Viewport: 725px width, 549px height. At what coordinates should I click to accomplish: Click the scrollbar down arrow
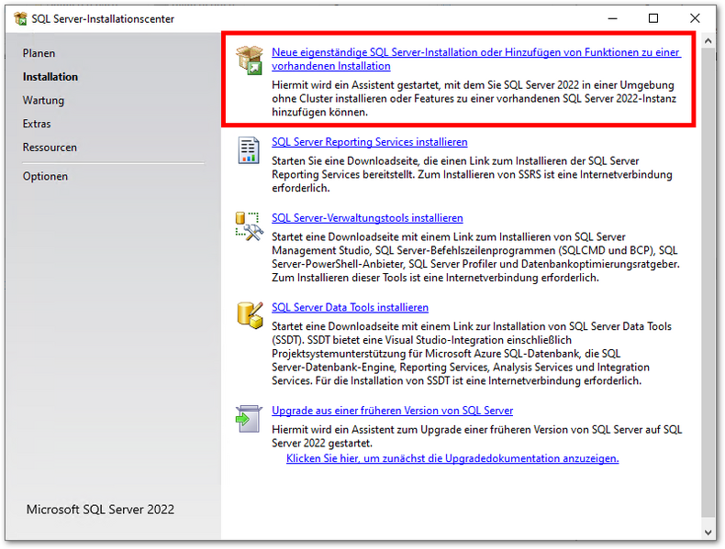click(x=708, y=532)
